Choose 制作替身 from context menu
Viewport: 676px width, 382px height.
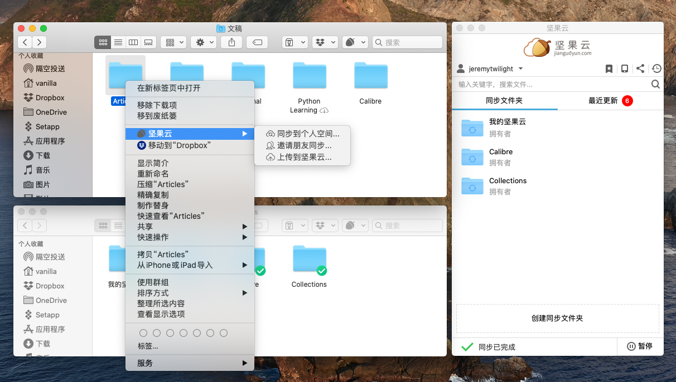point(190,205)
